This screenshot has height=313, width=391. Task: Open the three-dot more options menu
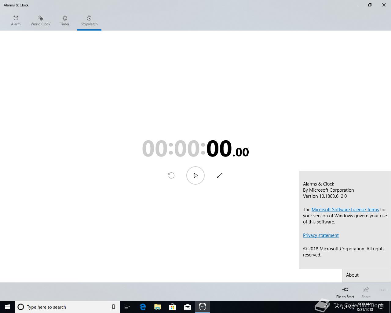384,290
